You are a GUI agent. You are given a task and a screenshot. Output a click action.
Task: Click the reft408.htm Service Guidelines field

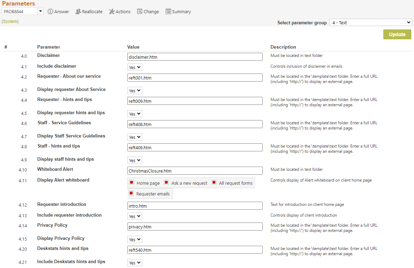coord(195,124)
